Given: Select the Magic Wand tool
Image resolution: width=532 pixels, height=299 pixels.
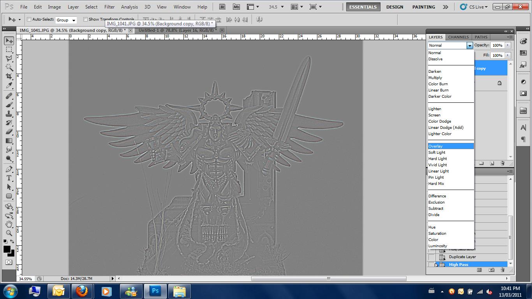Looking at the screenshot, I should (9, 67).
